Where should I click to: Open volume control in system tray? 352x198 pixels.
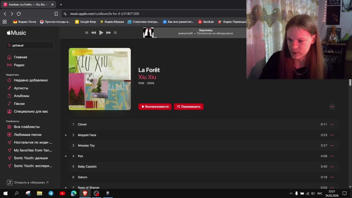click(313, 194)
